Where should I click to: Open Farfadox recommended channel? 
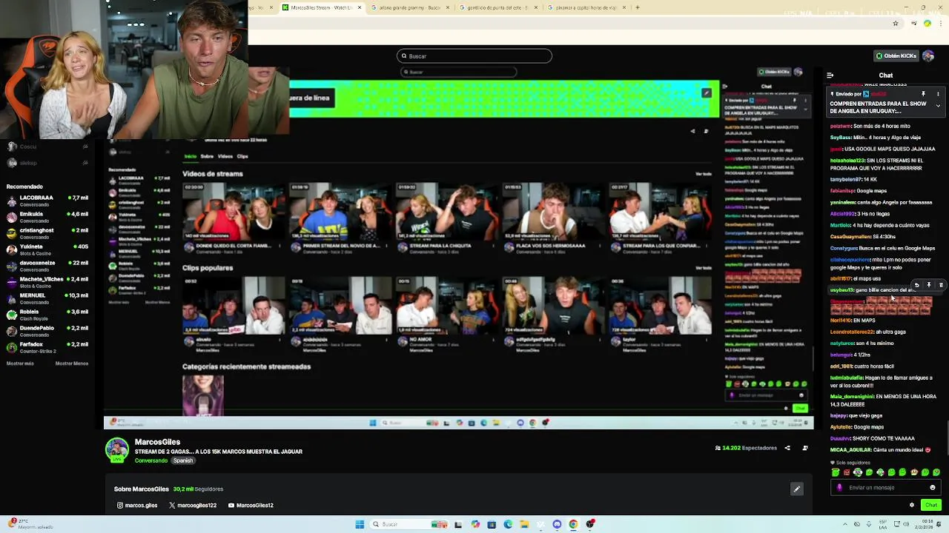tap(47, 348)
